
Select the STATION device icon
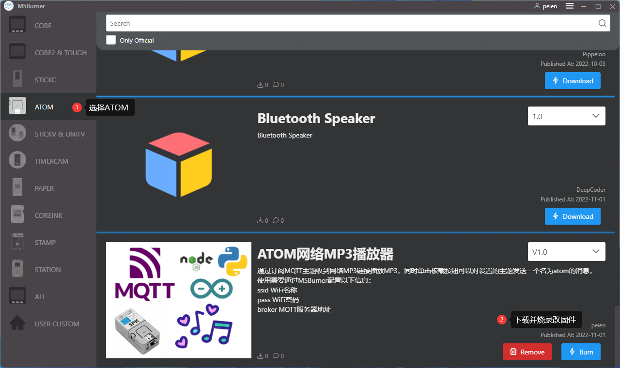[17, 269]
